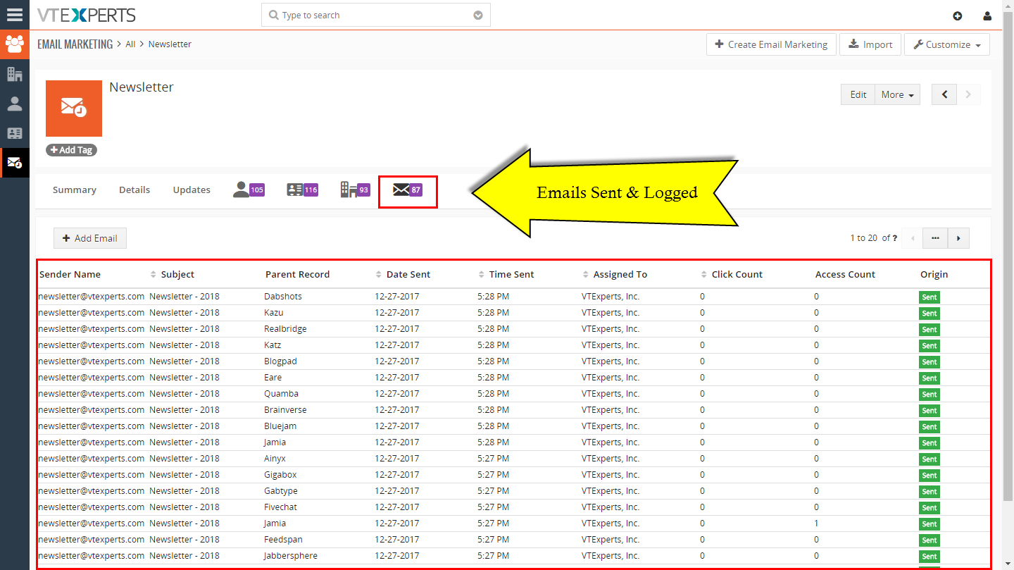Image resolution: width=1014 pixels, height=570 pixels.
Task: Sort by the Assigned To column
Action: tap(620, 274)
